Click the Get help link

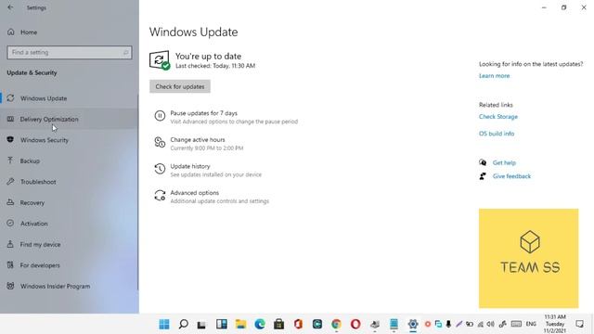(504, 162)
